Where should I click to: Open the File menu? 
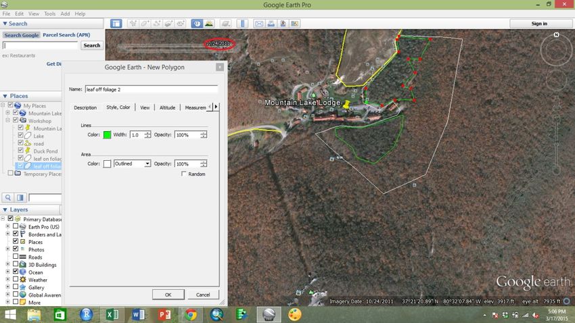pos(6,14)
